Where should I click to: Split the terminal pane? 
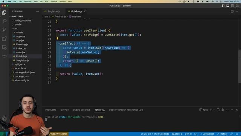click(x=218, y=110)
